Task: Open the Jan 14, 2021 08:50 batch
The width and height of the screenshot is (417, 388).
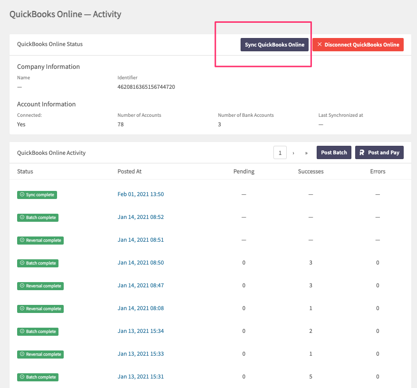Action: click(x=141, y=263)
